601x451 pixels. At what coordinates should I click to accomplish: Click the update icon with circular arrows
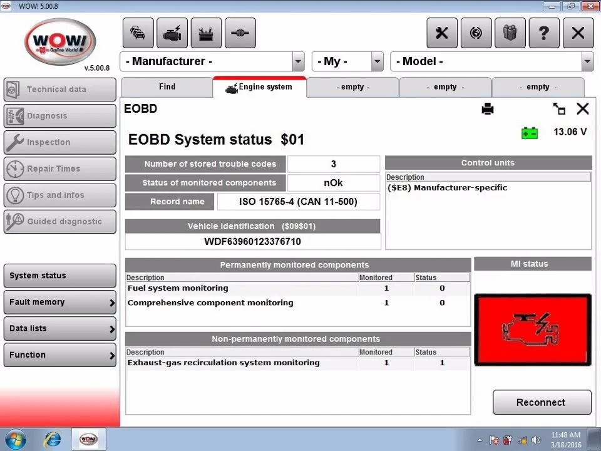point(476,33)
